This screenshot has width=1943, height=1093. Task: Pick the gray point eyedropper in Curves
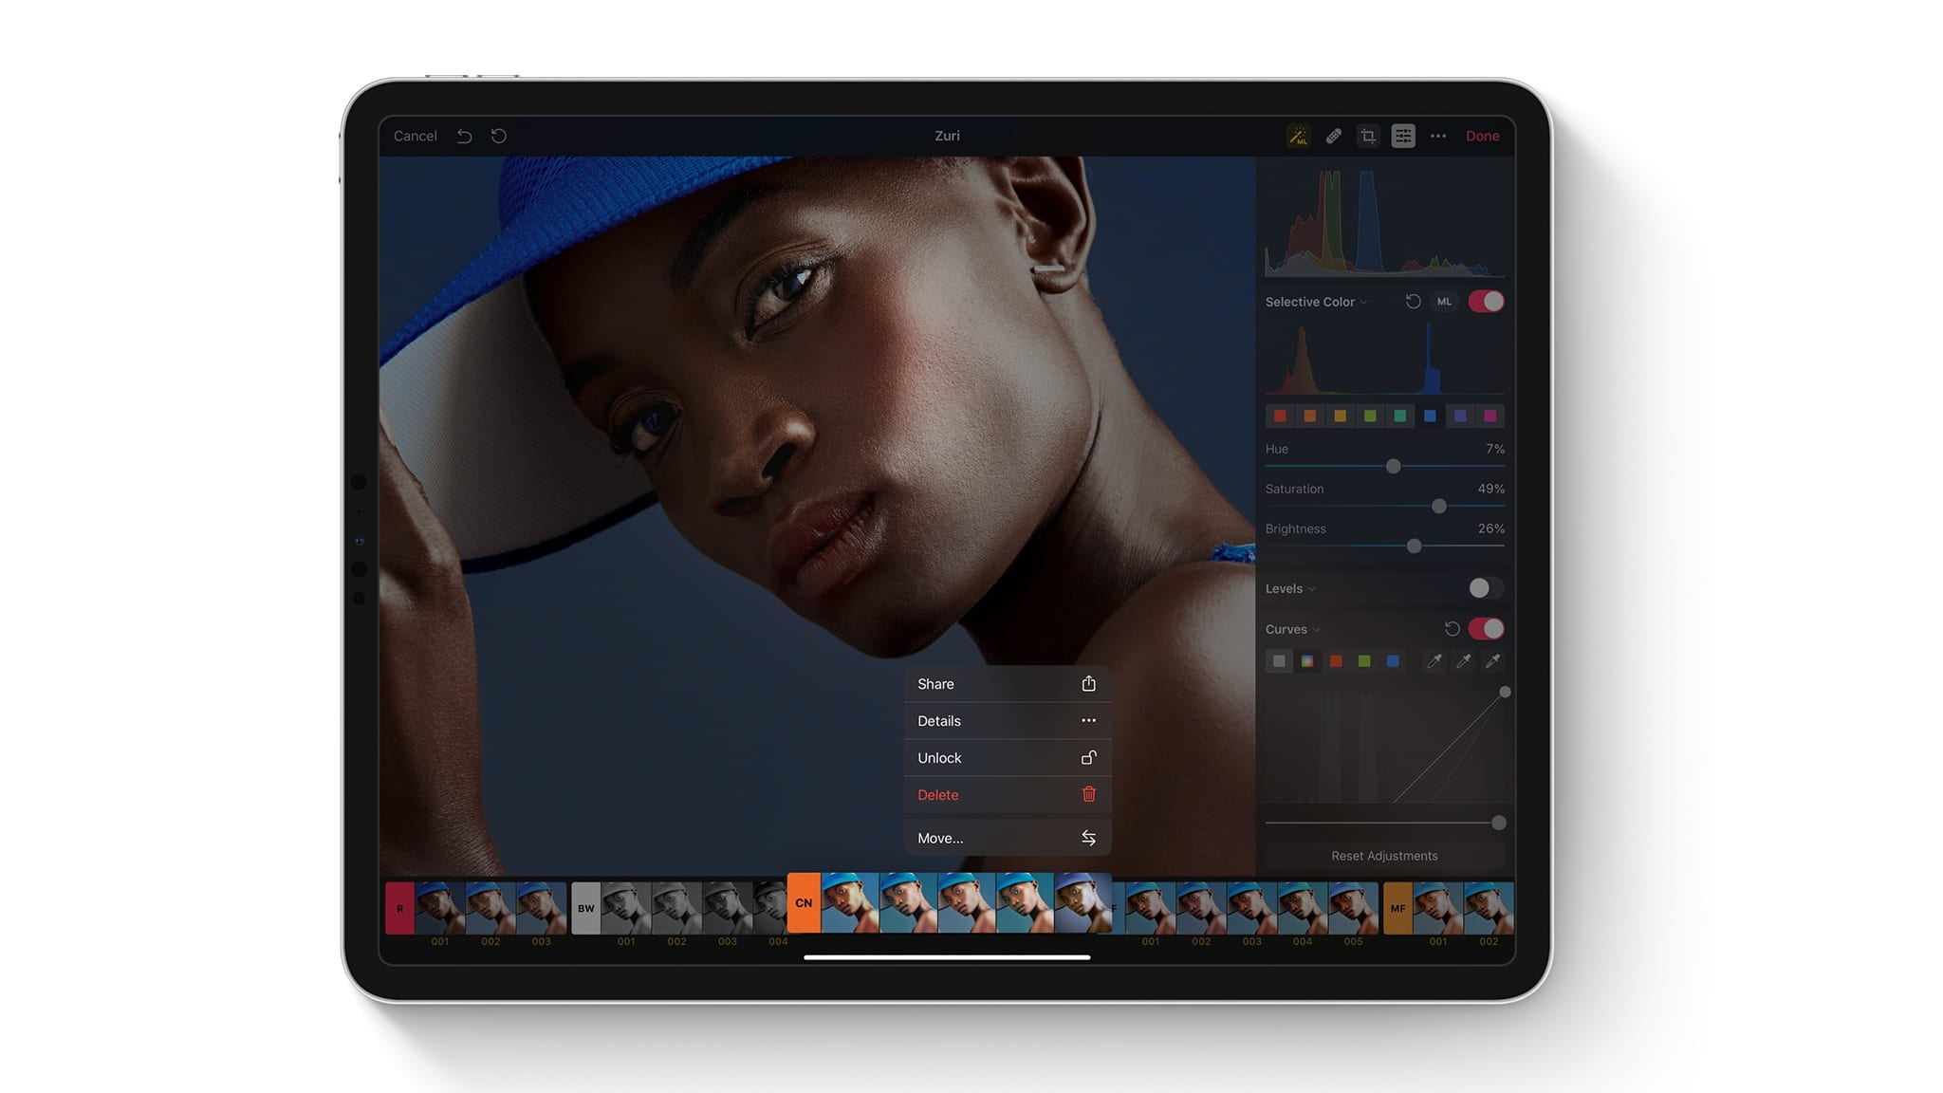click(x=1464, y=660)
